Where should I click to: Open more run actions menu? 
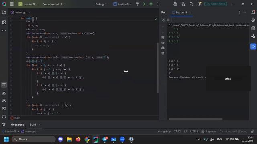click(x=158, y=4)
